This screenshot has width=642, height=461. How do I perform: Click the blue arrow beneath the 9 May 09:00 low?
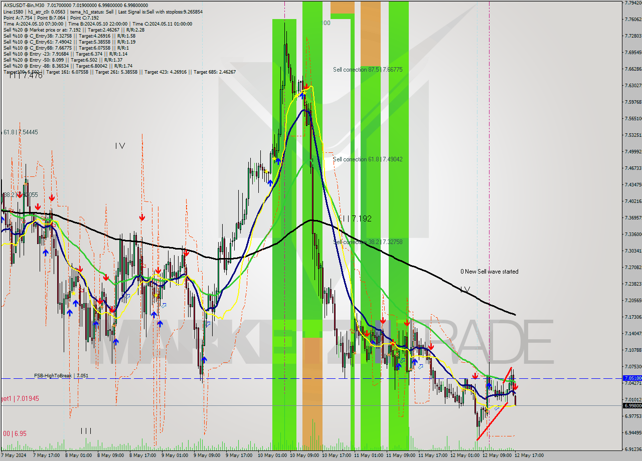(x=204, y=359)
